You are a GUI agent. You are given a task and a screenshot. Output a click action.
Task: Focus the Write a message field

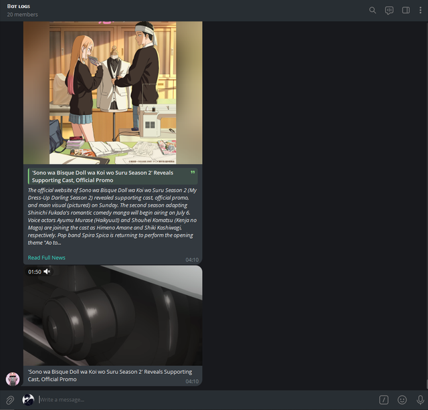pos(205,400)
